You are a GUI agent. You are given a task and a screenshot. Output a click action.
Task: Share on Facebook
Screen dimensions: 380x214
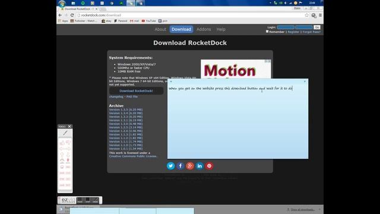(180, 166)
